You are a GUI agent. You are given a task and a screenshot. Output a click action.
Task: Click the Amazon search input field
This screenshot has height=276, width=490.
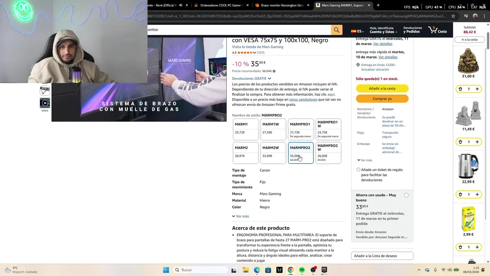[239, 30]
